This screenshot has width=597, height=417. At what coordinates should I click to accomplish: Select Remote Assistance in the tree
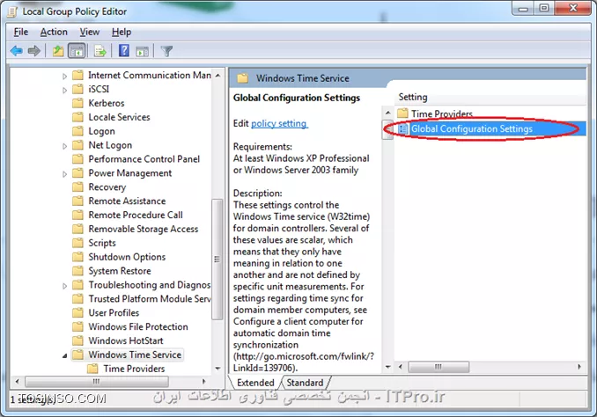tap(127, 201)
